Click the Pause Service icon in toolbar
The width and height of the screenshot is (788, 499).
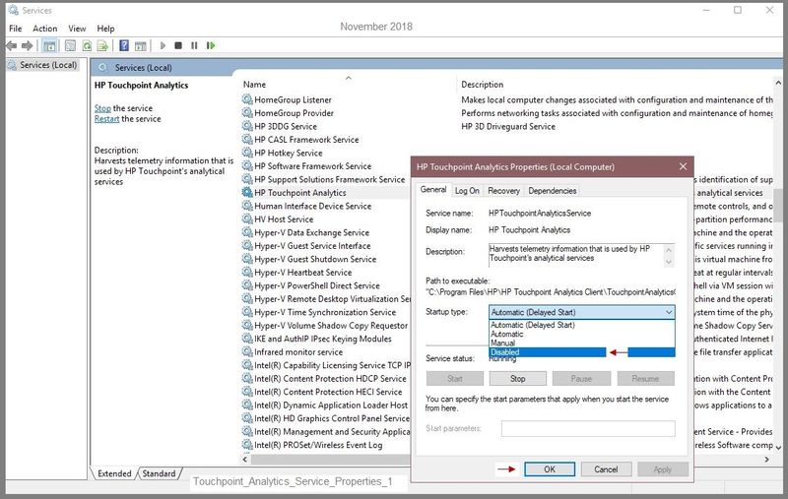click(194, 45)
